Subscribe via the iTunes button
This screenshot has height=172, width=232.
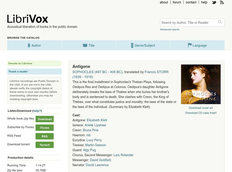point(45,128)
